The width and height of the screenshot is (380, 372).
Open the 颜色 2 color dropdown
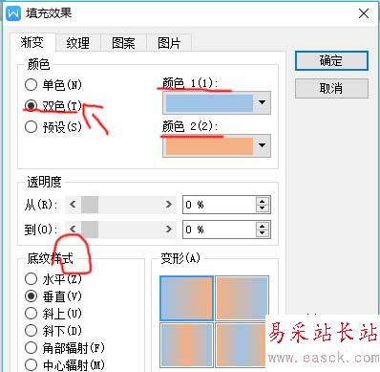[x=262, y=145]
